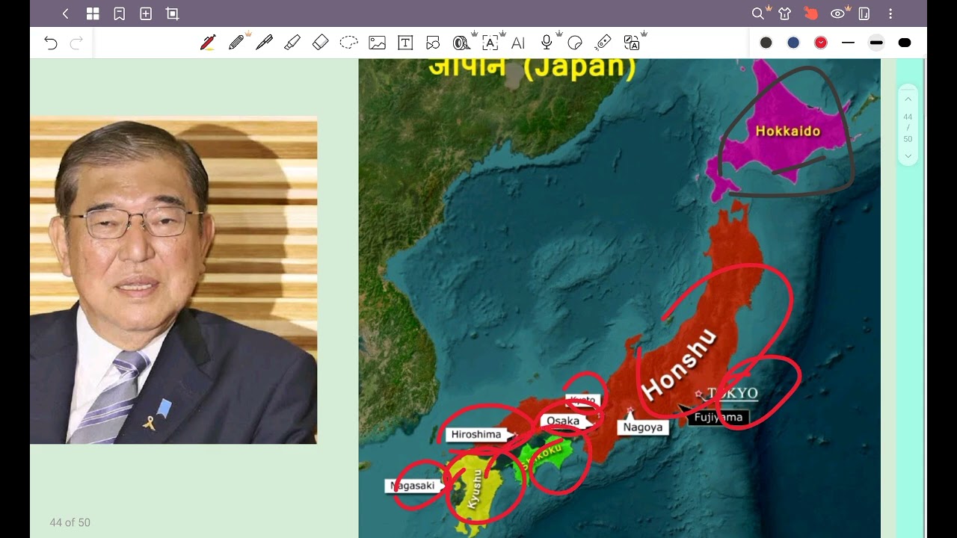
Task: Click the Honshu label on the map
Action: click(679, 364)
